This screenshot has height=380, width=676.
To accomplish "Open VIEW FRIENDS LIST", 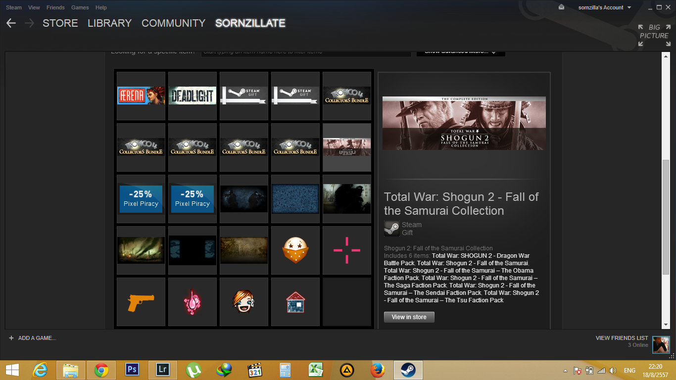I will point(622,338).
